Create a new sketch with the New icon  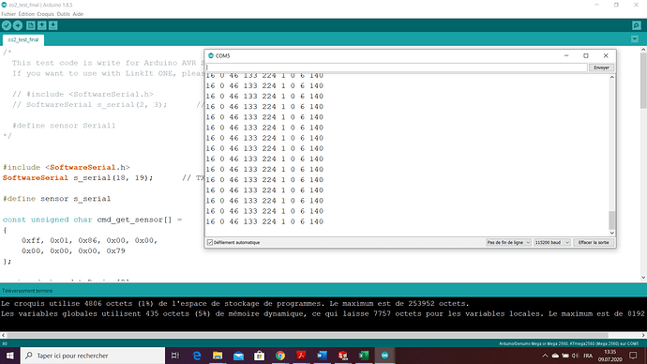click(31, 25)
